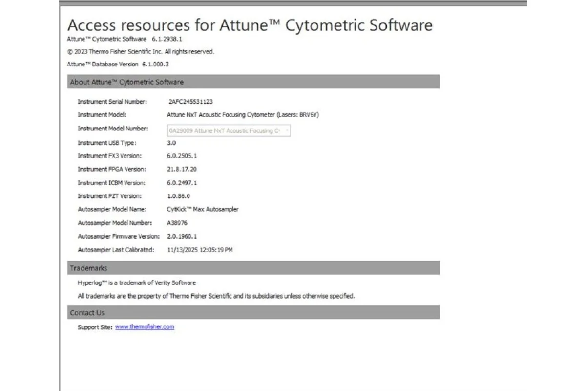
Task: Click the Instrument Serial Number label
Action: (112, 102)
